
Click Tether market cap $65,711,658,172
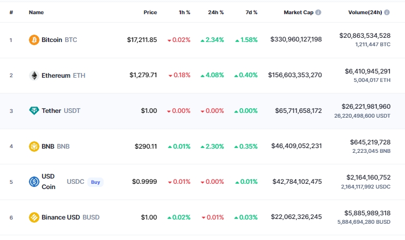298,111
